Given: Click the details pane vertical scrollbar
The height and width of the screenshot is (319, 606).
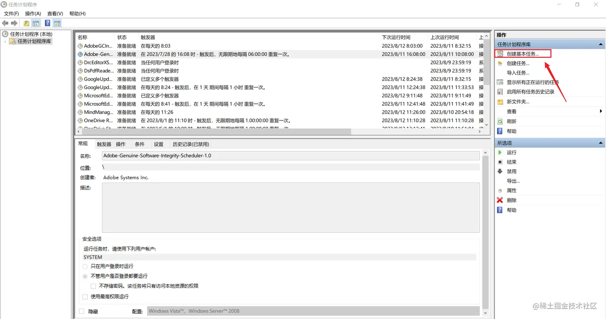Looking at the screenshot, I should 486,232.
